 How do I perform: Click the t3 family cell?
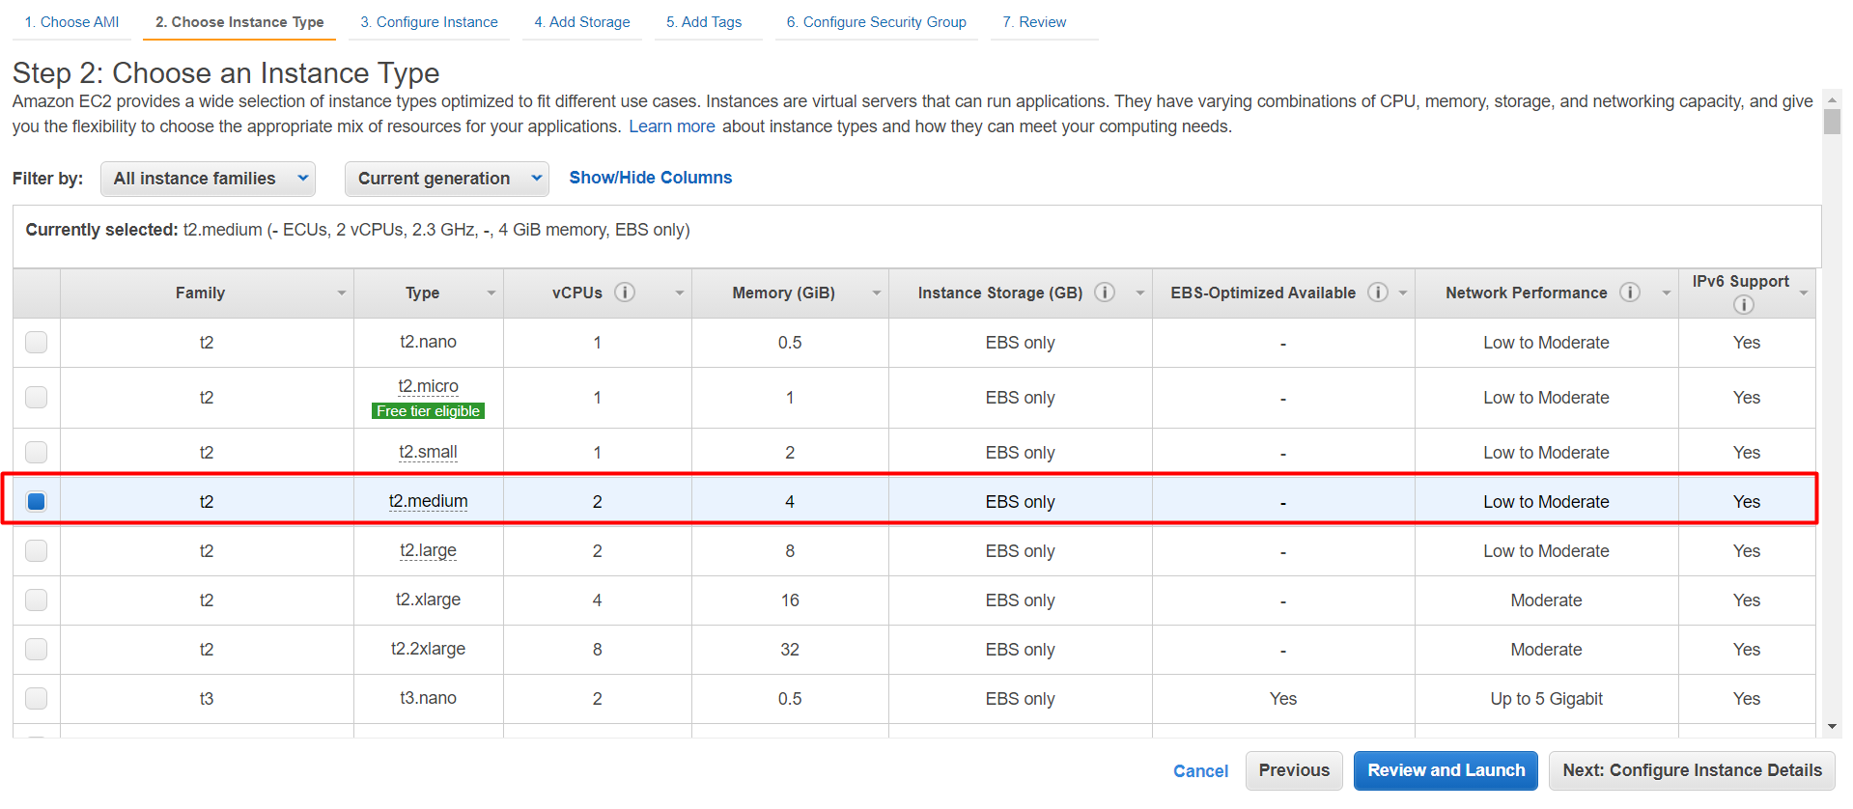(x=207, y=699)
